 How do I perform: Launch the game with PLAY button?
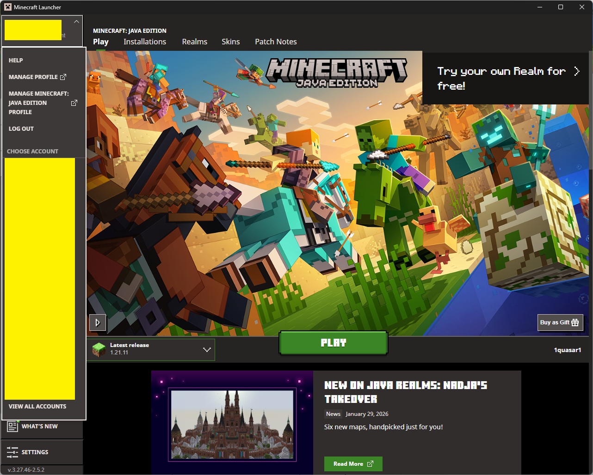(x=334, y=343)
